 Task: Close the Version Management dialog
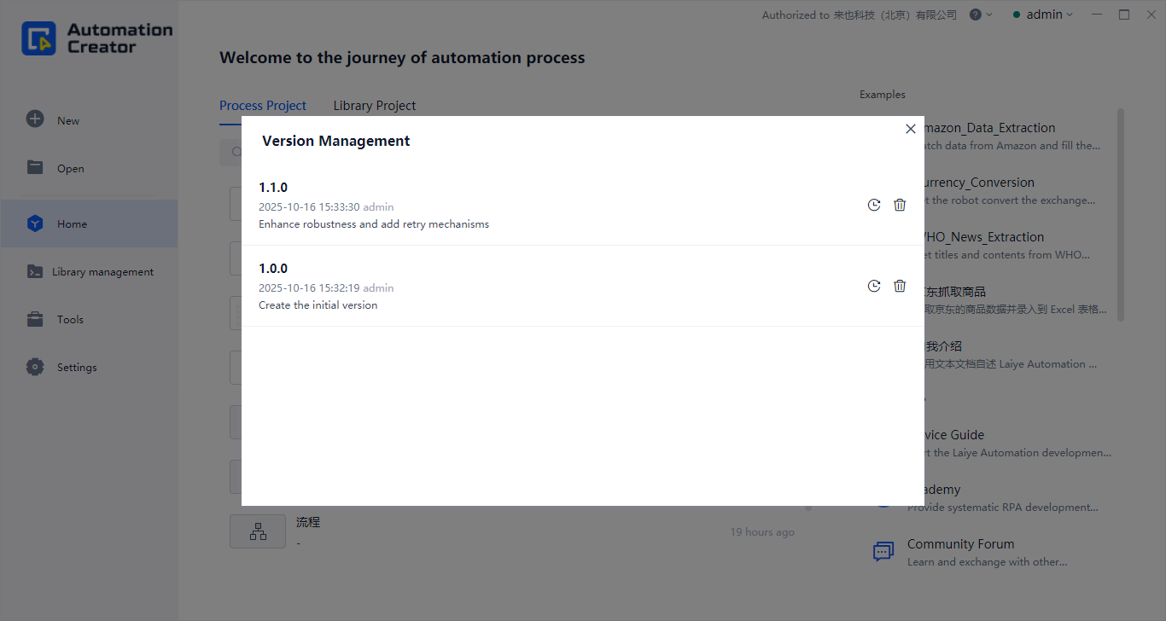pyautogui.click(x=911, y=129)
